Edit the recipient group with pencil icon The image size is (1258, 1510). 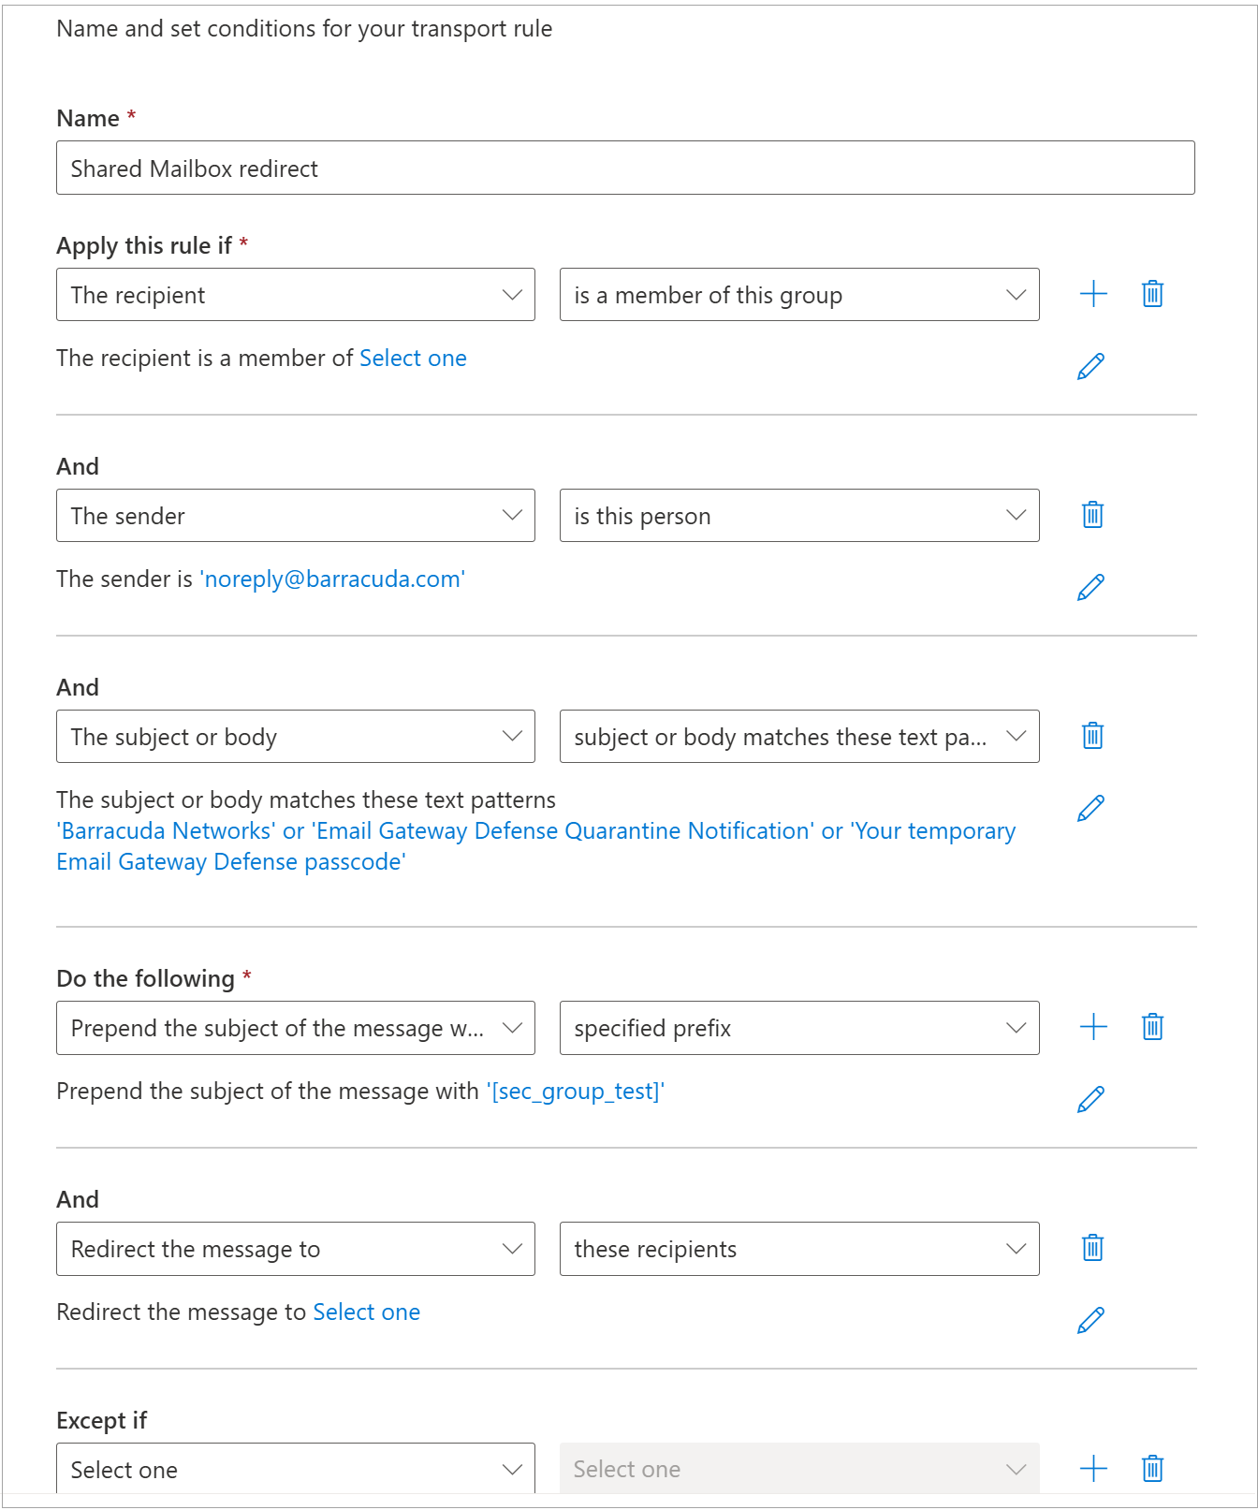[1090, 366]
